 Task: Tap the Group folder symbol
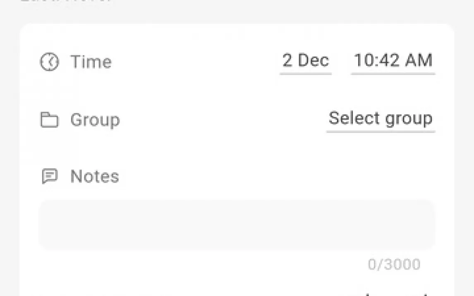pyautogui.click(x=49, y=120)
